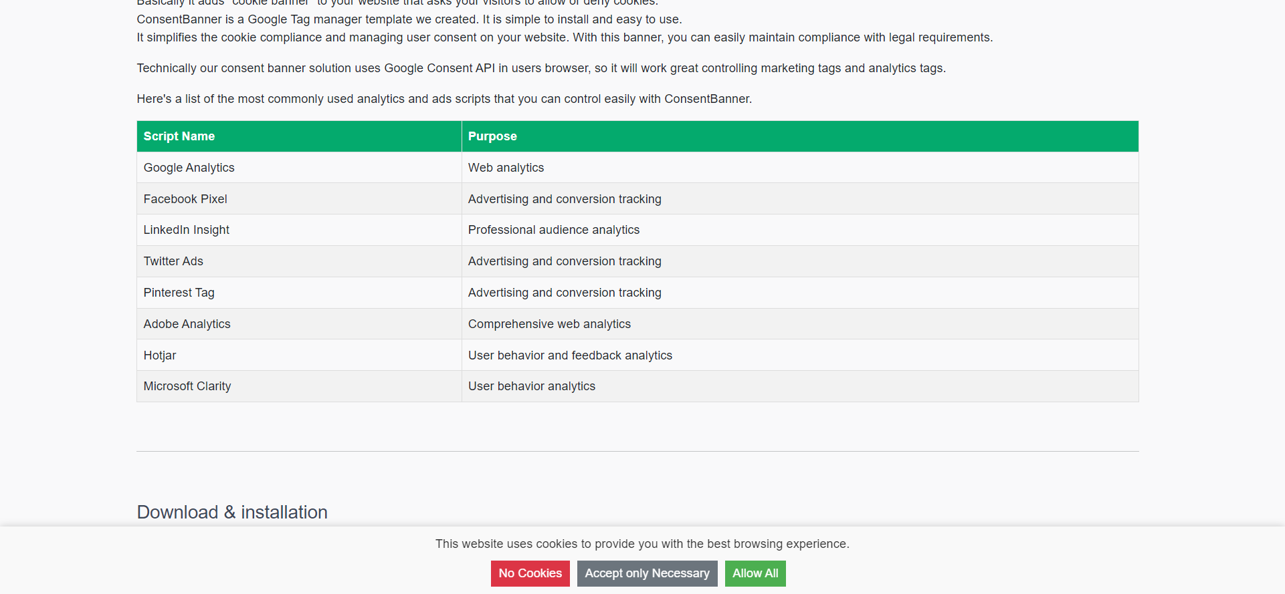Click the Adobe Analytics table cell
The width and height of the screenshot is (1285, 594).
pos(299,324)
